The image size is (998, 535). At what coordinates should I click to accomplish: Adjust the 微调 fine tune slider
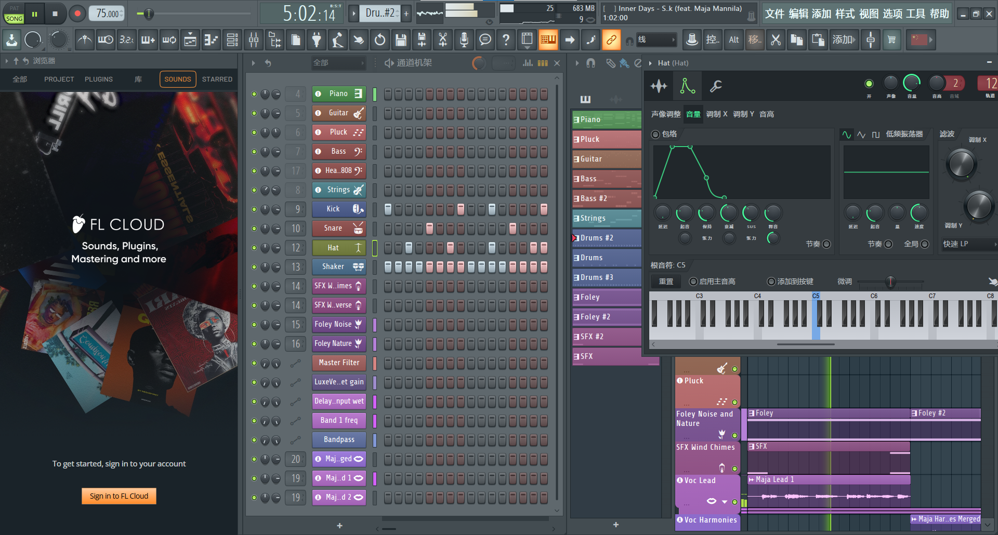click(x=890, y=282)
